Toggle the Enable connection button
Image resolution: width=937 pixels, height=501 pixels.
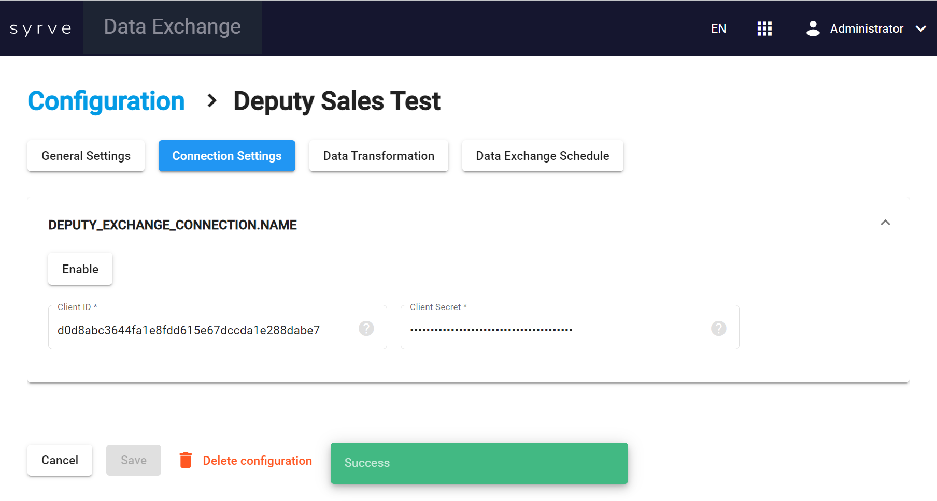point(80,269)
